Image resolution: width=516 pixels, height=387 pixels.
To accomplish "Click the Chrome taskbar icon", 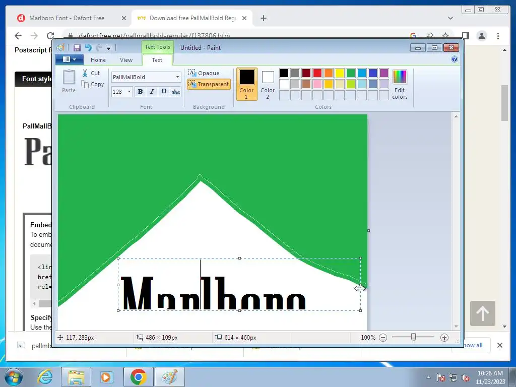I will tap(138, 377).
